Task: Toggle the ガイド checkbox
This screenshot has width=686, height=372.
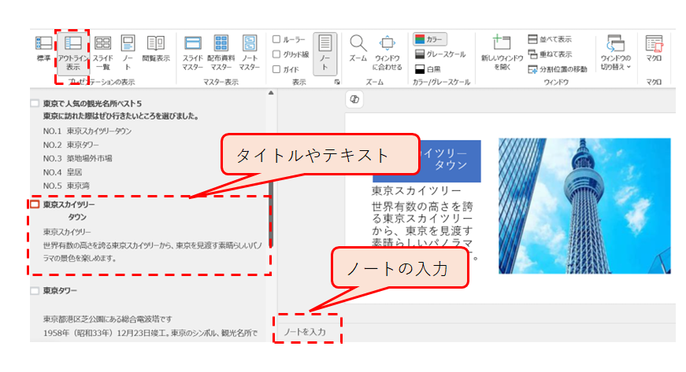Action: [x=276, y=69]
